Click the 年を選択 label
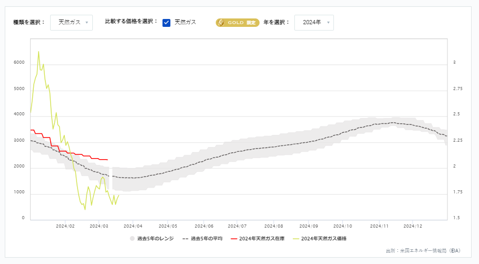 coord(276,22)
